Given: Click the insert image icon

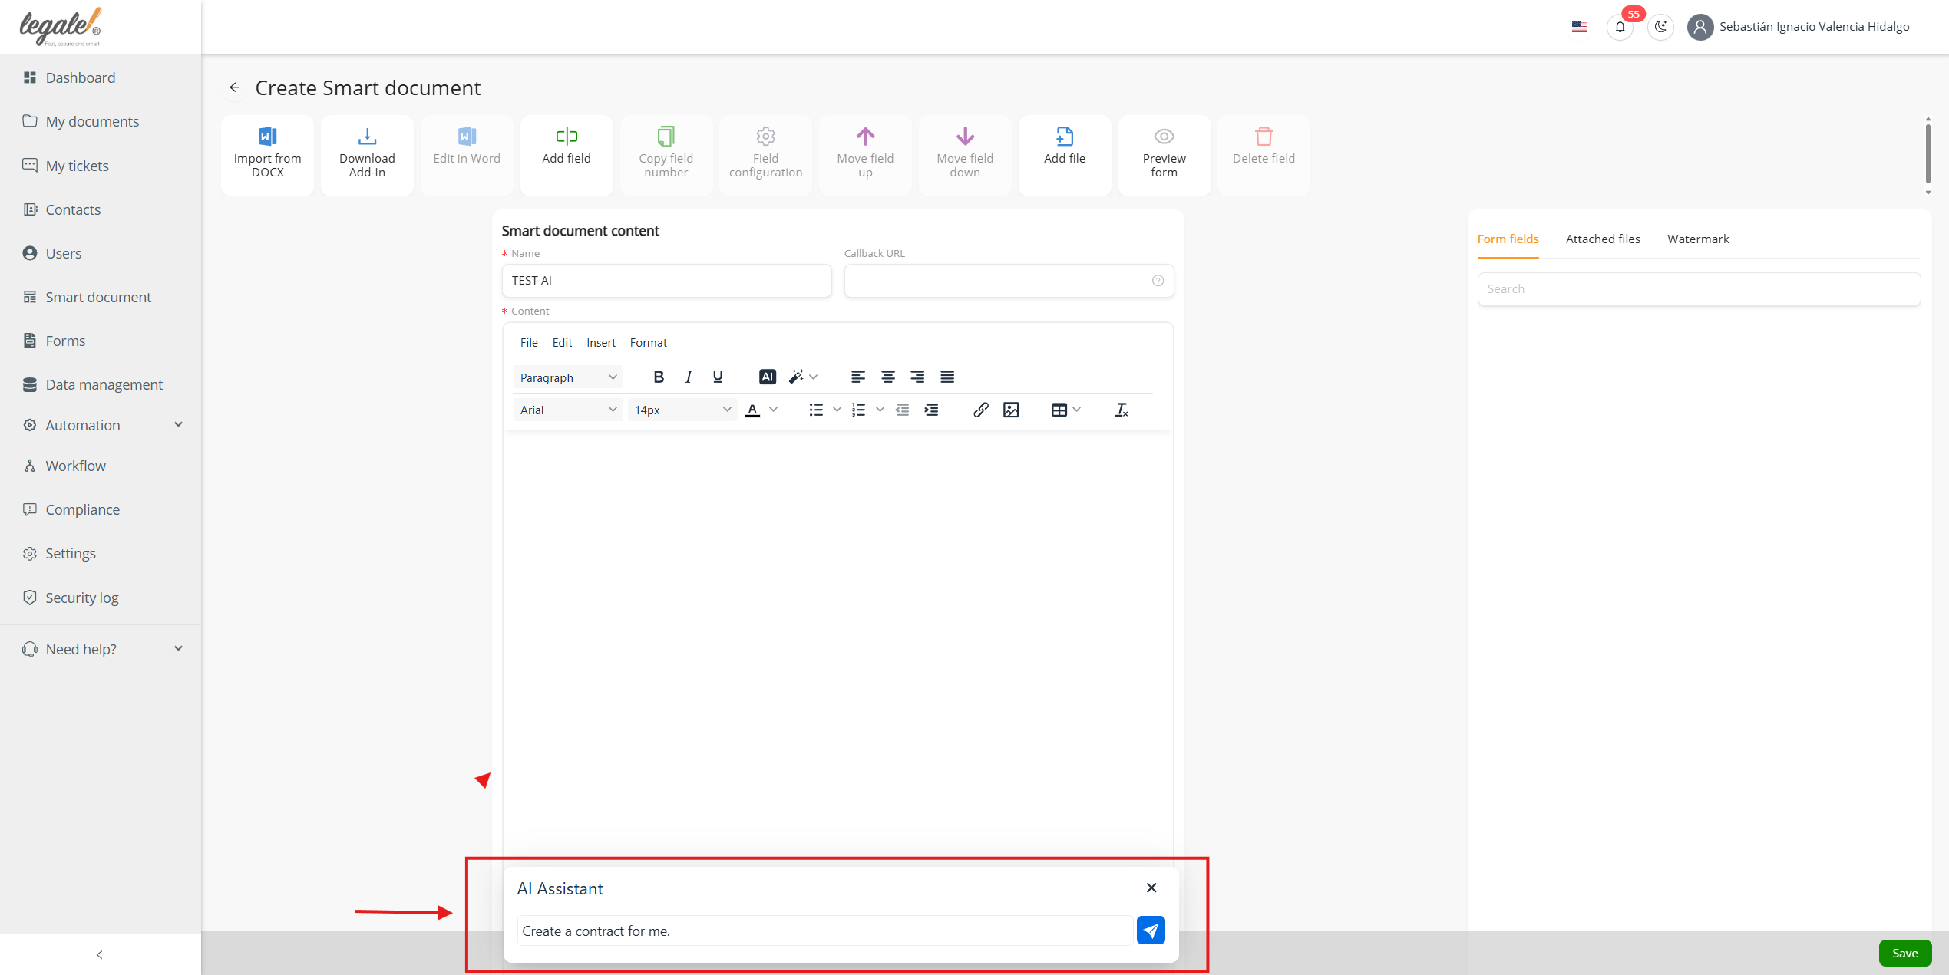Looking at the screenshot, I should [1011, 410].
